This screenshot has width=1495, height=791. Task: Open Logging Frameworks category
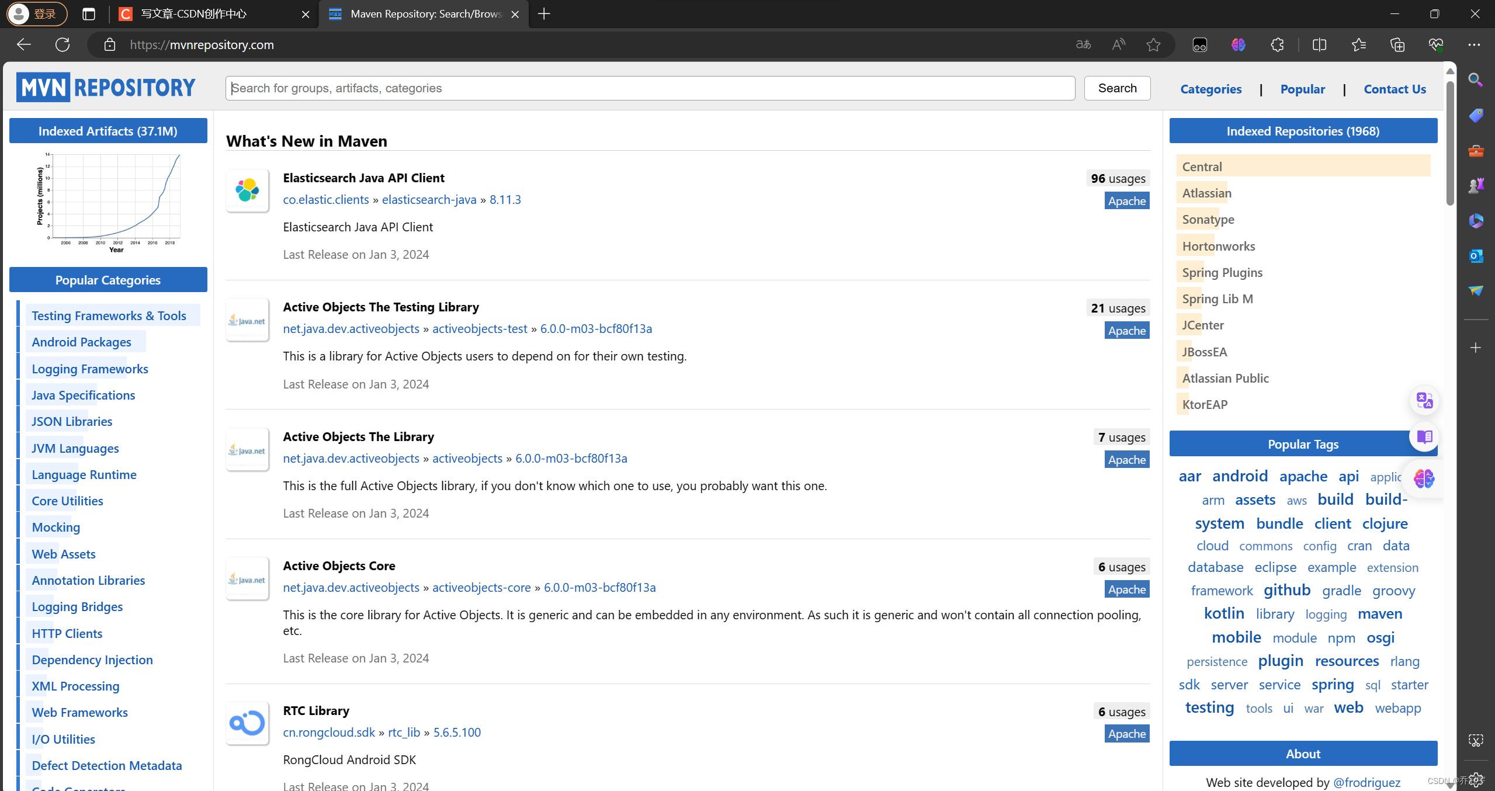tap(90, 369)
